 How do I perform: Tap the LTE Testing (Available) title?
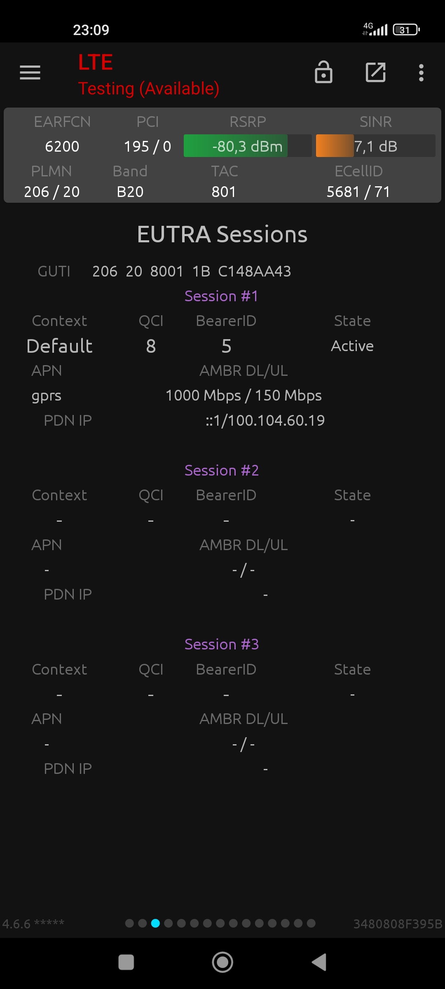(x=148, y=75)
